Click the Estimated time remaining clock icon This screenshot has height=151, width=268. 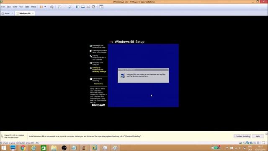tap(91, 79)
